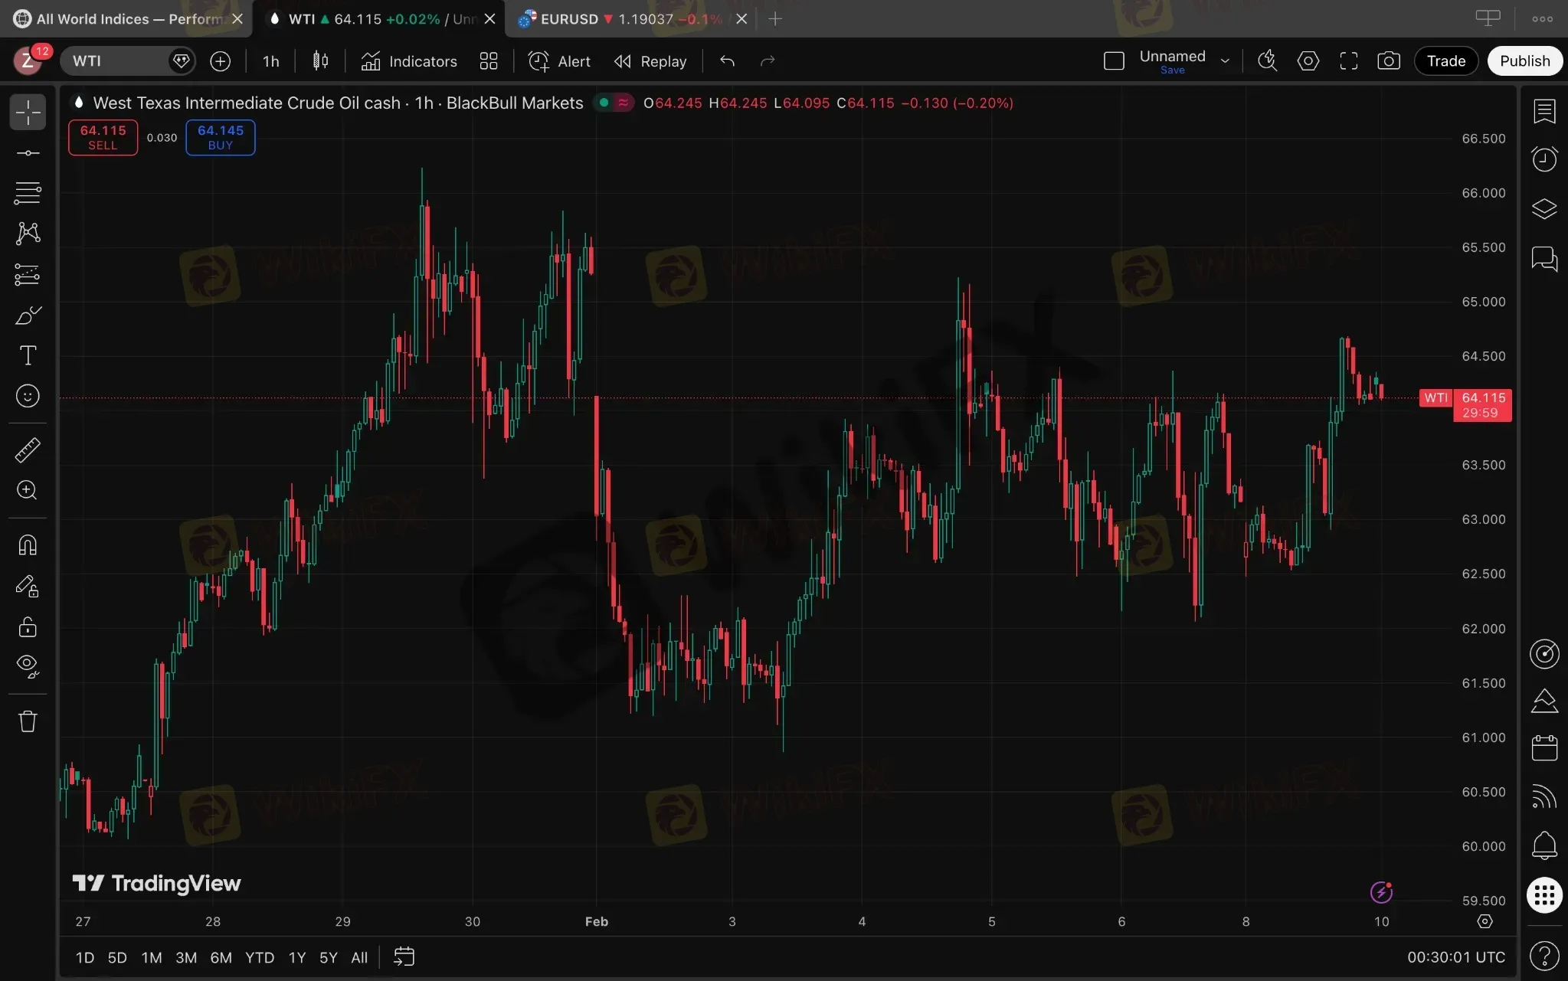Click the trash remove objects icon
Screen dimensions: 1568x981
[x=28, y=721]
